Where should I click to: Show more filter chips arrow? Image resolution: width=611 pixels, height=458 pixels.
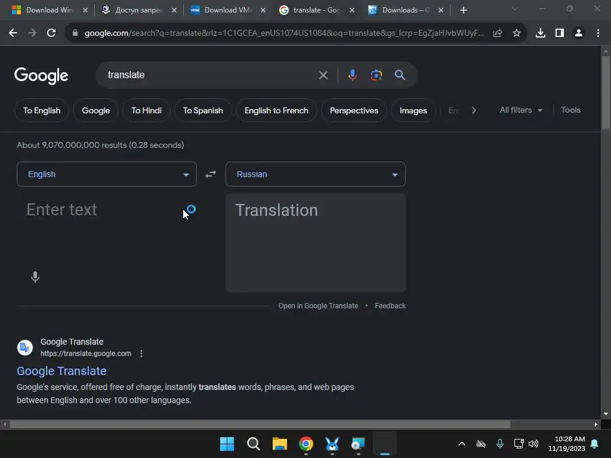tap(474, 110)
